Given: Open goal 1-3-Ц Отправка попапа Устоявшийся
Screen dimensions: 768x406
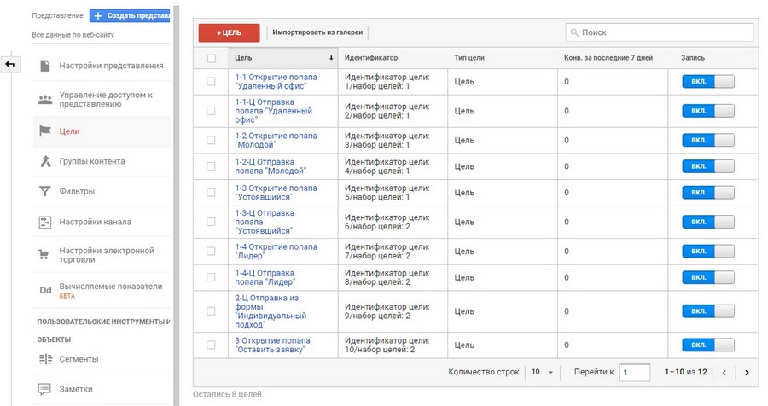Looking at the screenshot, I should (x=265, y=222).
